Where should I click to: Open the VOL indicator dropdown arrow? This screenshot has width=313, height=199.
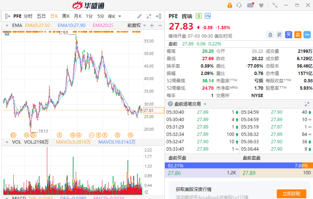7,142
